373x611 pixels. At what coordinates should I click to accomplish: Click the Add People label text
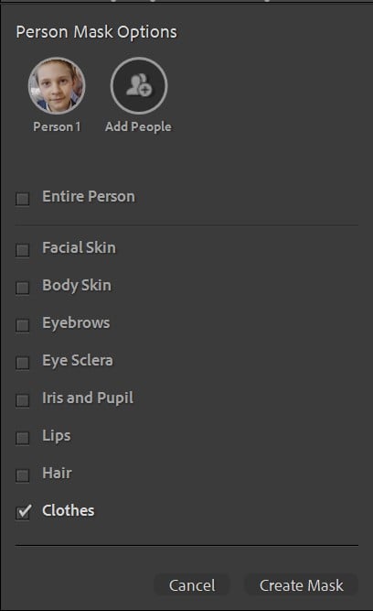[x=138, y=126]
